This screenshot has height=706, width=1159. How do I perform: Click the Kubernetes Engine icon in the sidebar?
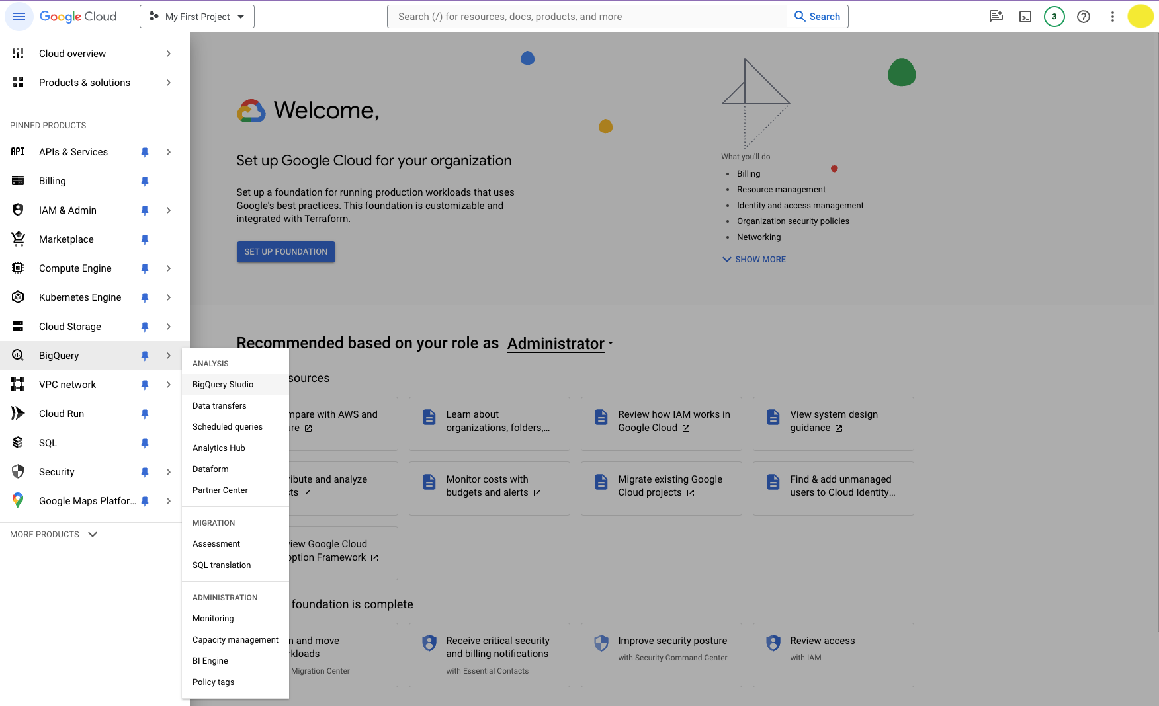tap(18, 297)
